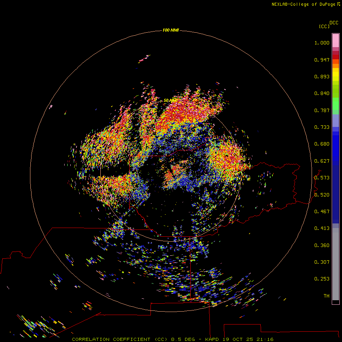This screenshot has height=342, width=342.
Task: Click the 0.893 legend value
Action: (x=322, y=76)
